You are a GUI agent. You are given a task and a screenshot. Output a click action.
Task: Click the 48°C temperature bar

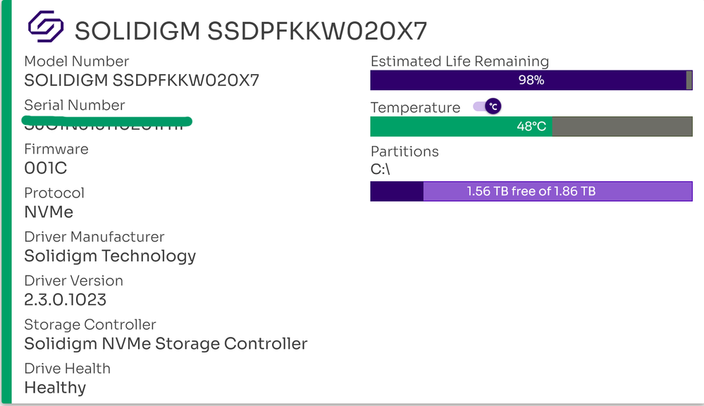(x=531, y=126)
